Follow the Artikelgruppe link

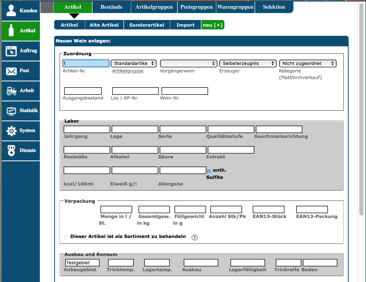point(128,71)
